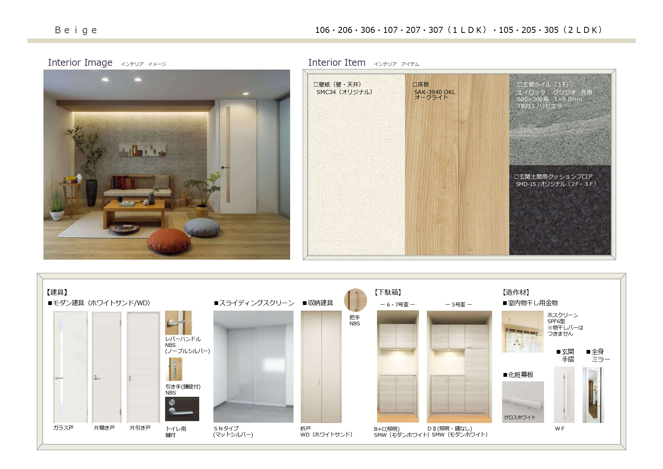Viewport: 663px width, 469px height.
Task: Select the round NBS storage handle image
Action: [x=355, y=300]
